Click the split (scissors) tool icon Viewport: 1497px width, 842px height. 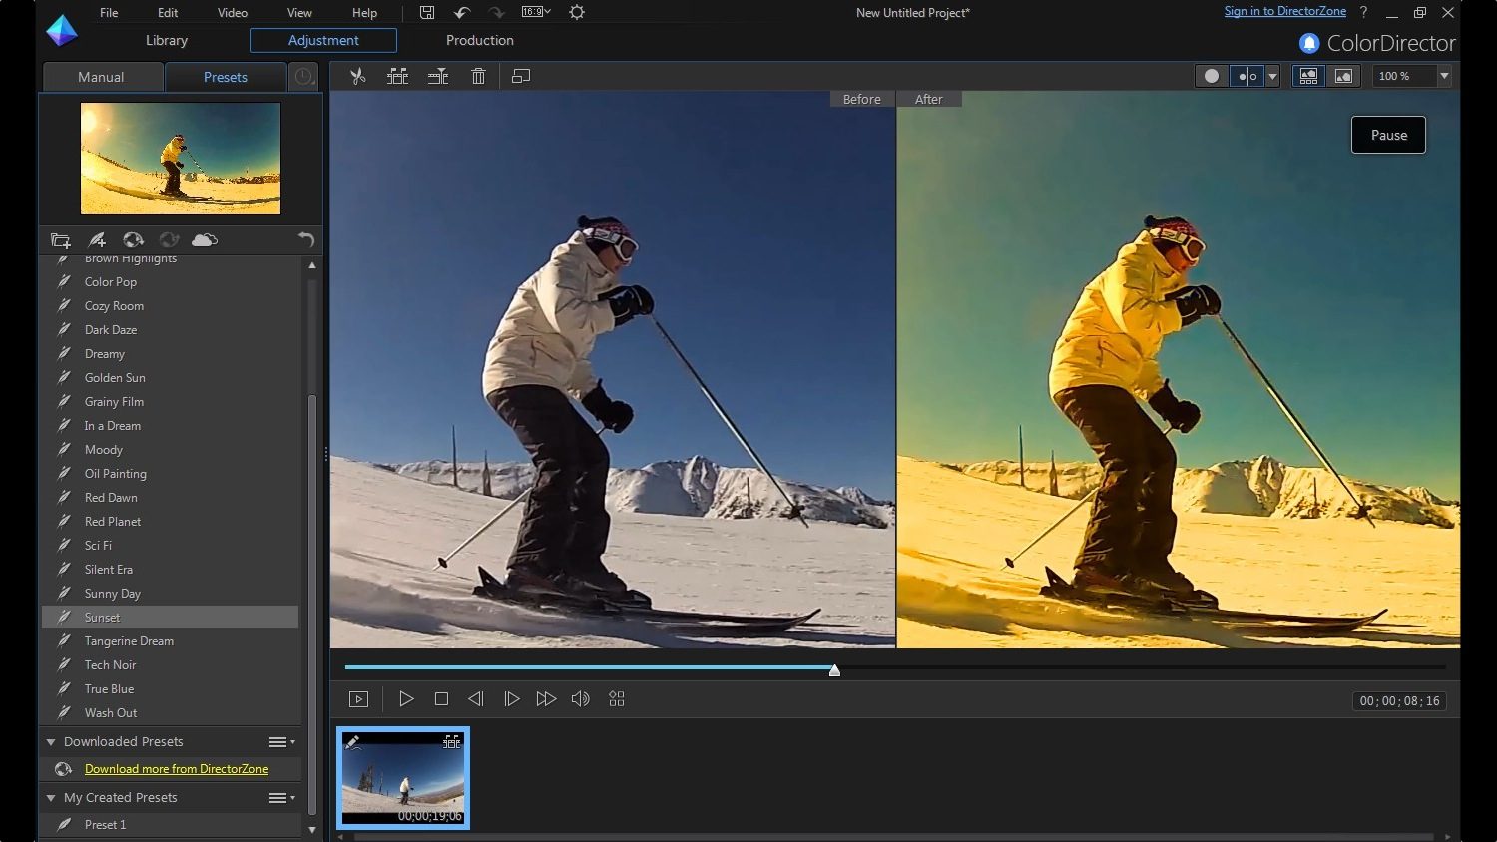(x=357, y=76)
